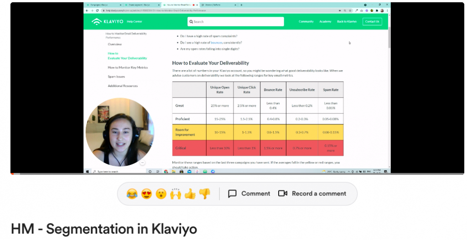React with the laughing-crying emoji
Viewport: 467px width, 240px height.
[x=132, y=194]
